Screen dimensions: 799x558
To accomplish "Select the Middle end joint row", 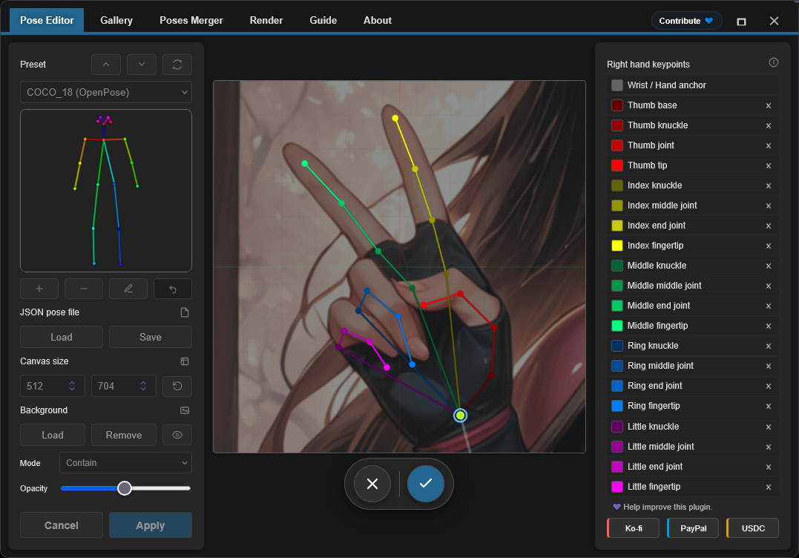I will pos(693,306).
